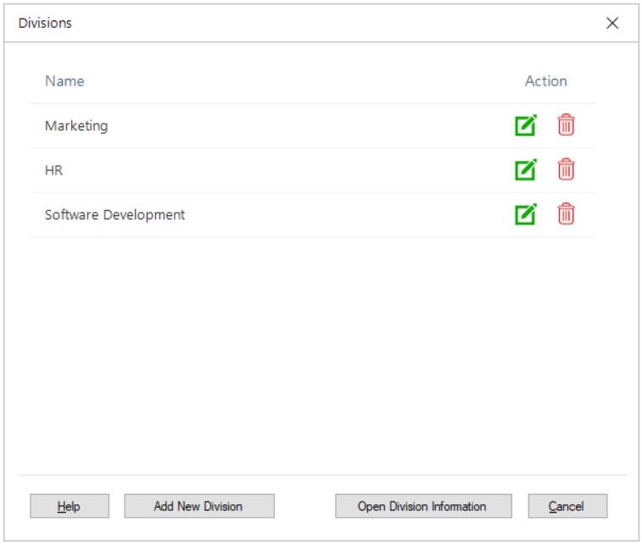Open edit for Software Development division
This screenshot has width=642, height=544.
[526, 214]
